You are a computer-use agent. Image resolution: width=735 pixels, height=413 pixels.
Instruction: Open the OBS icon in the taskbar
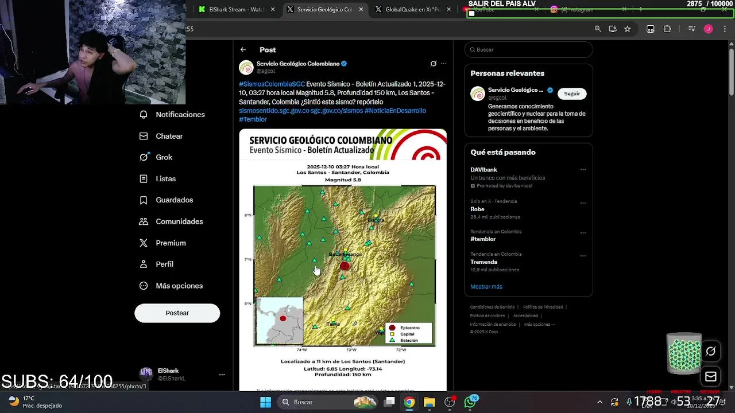[450, 402]
